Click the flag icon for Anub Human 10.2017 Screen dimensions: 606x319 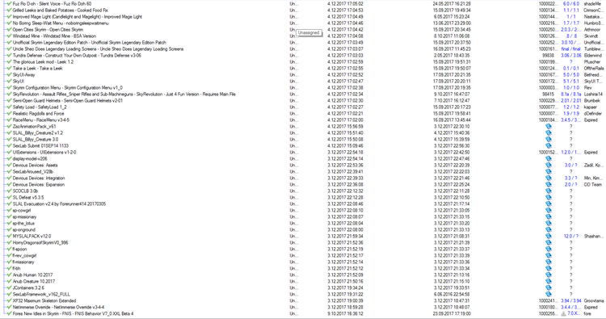pyautogui.click(x=549, y=275)
